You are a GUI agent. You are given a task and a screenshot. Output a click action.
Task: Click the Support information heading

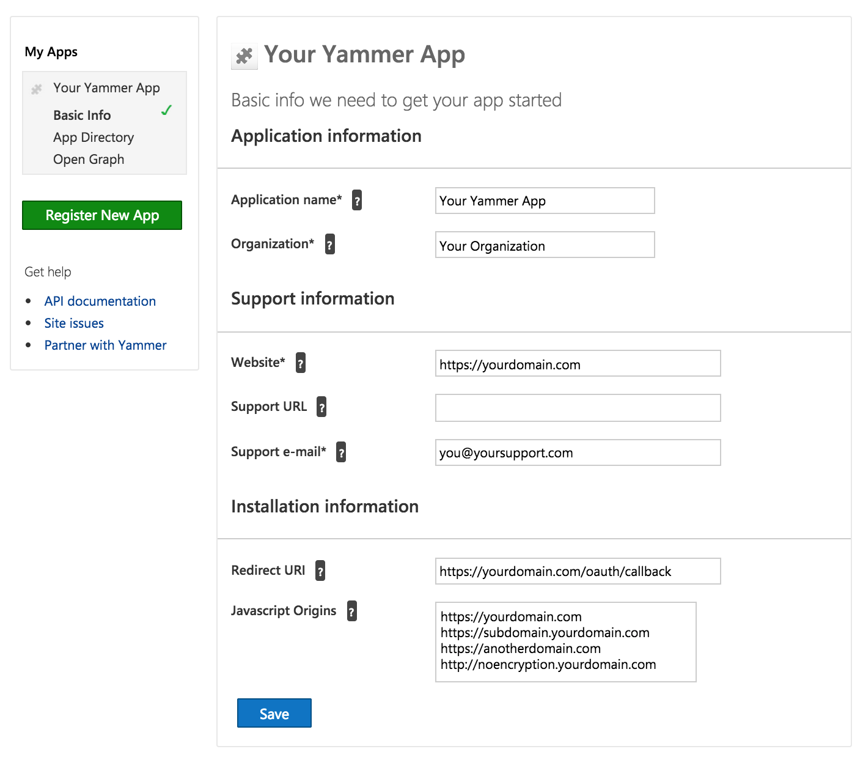click(x=313, y=298)
